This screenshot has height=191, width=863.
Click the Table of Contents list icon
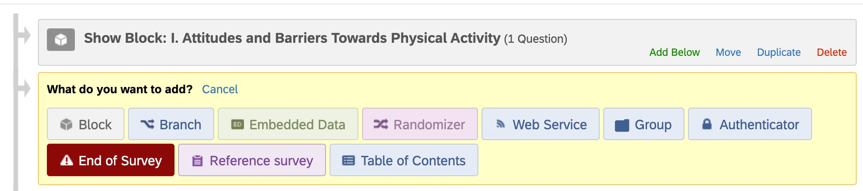349,160
